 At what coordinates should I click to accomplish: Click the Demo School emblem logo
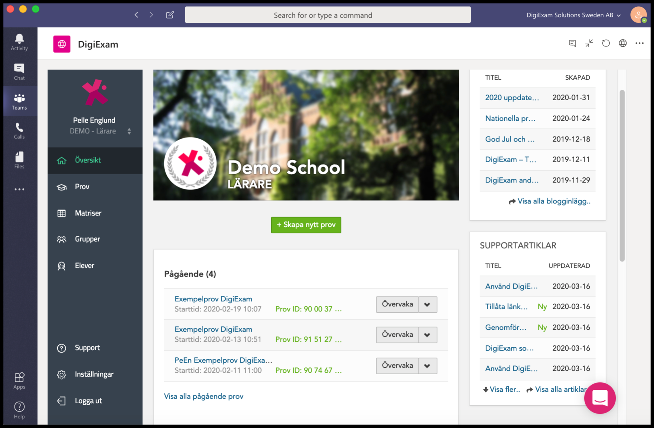point(190,163)
